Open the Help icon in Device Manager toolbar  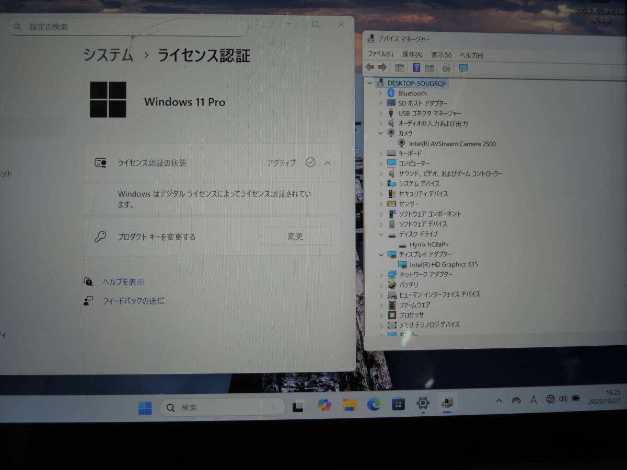point(416,67)
